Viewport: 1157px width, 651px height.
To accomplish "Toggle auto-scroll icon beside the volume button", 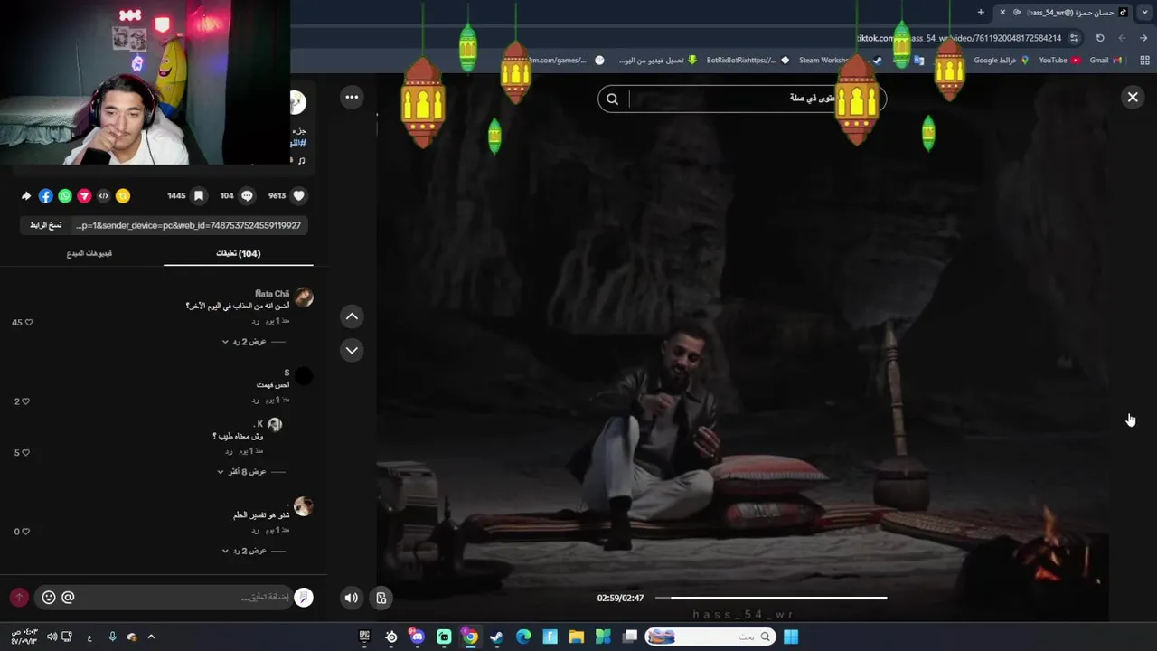I will tap(381, 597).
